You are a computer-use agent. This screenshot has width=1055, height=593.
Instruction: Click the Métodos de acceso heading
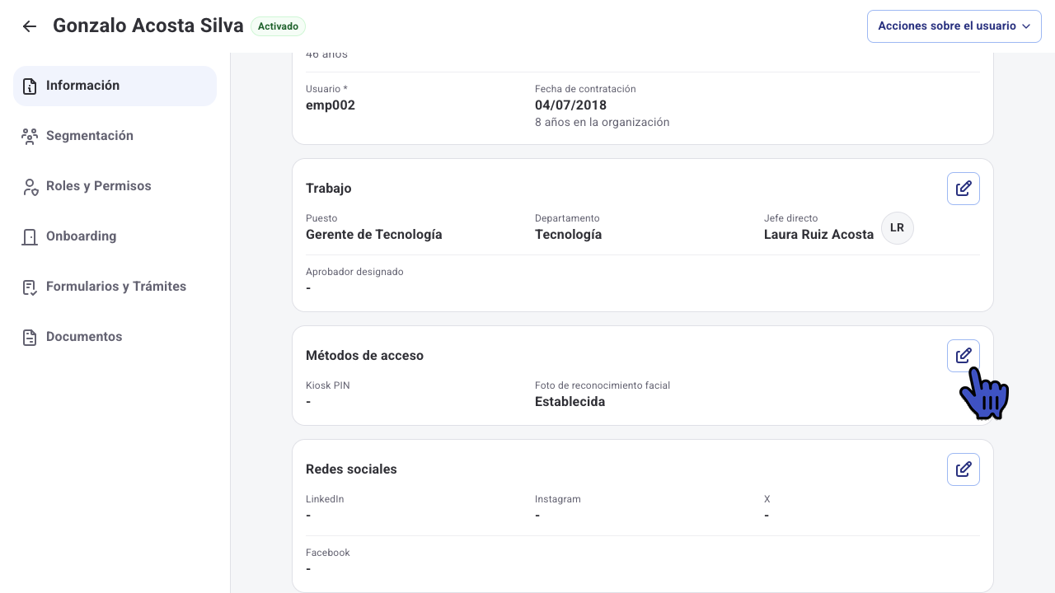coord(364,356)
